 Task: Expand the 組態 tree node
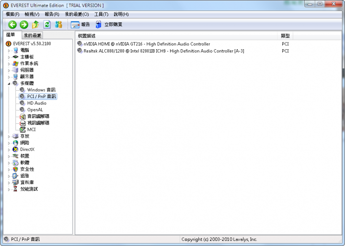[9, 176]
